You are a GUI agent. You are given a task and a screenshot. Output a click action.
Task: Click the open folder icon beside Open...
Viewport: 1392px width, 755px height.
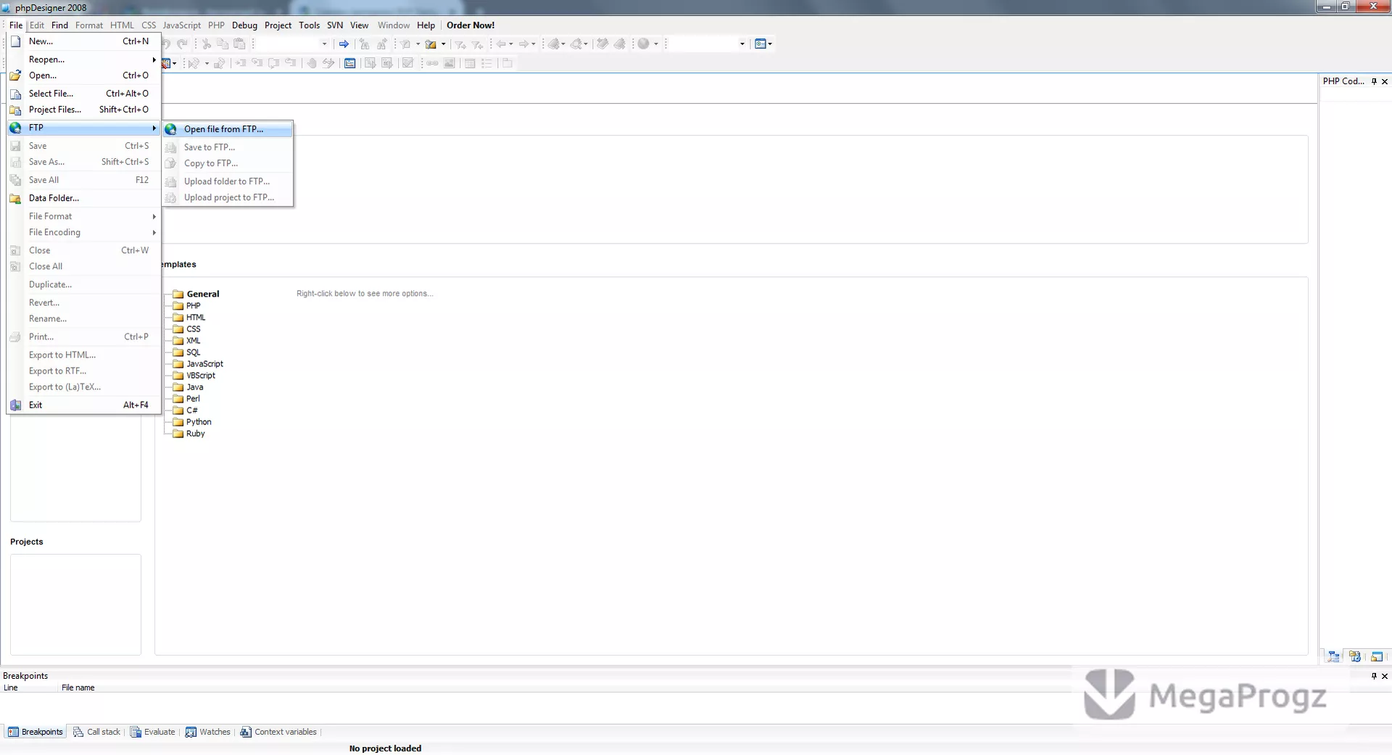tap(15, 75)
